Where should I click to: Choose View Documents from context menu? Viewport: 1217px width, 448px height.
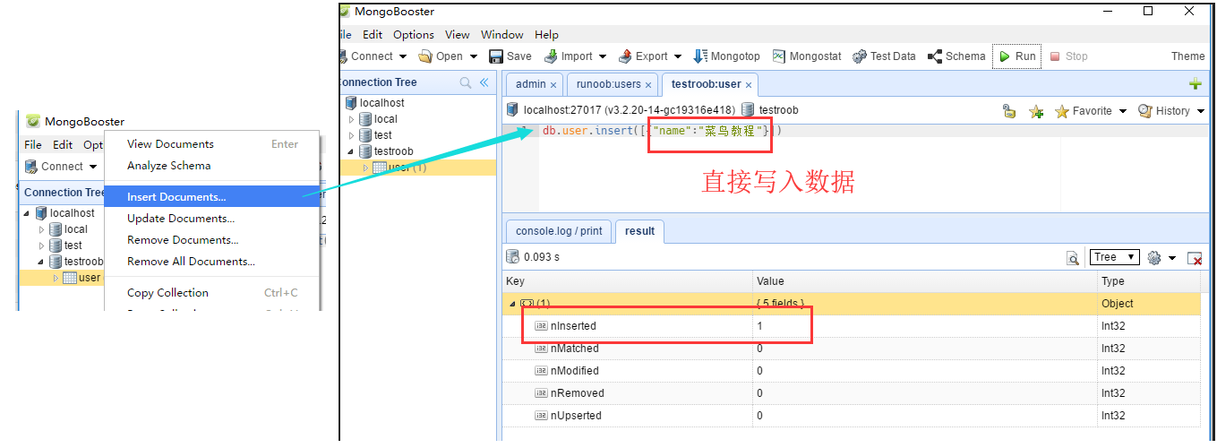coord(212,144)
